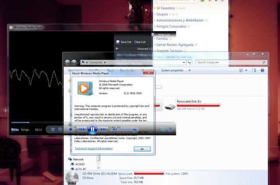280x185 pixels.
Task: Adjust the Media Player volume slider
Action: (x=127, y=129)
